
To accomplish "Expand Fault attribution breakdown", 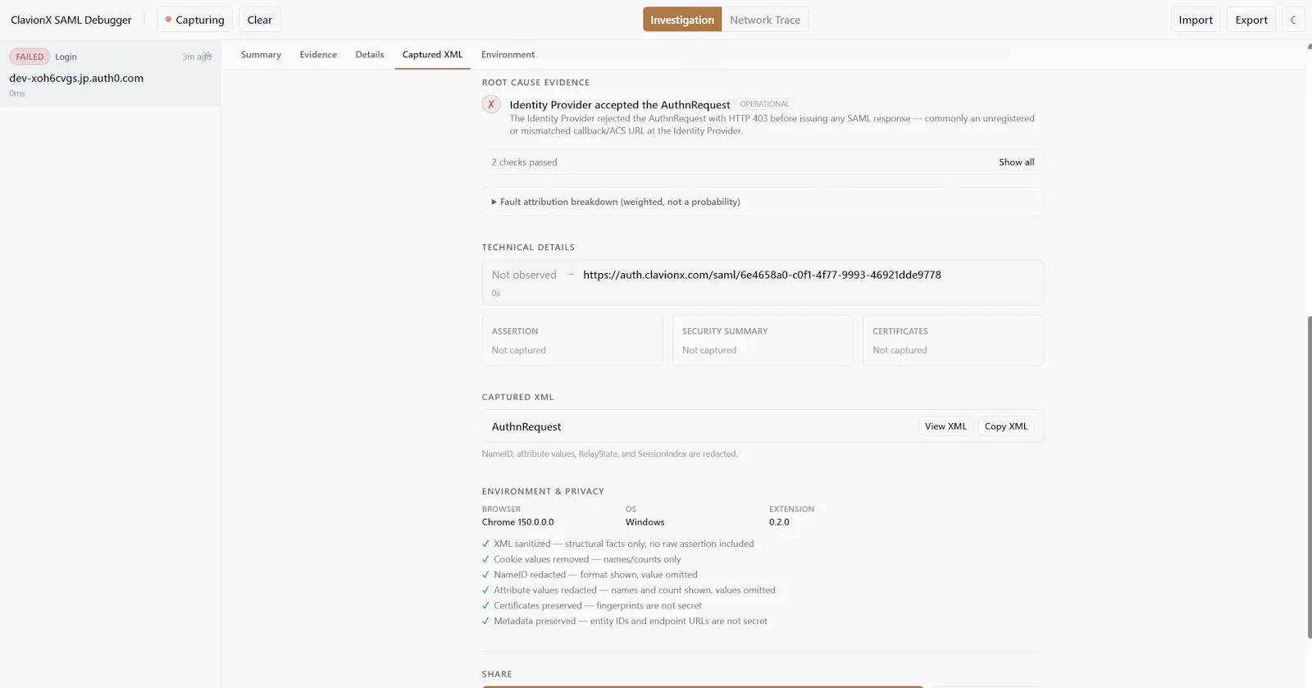I will tap(763, 202).
